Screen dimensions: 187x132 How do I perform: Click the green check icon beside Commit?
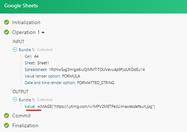(x=7, y=116)
